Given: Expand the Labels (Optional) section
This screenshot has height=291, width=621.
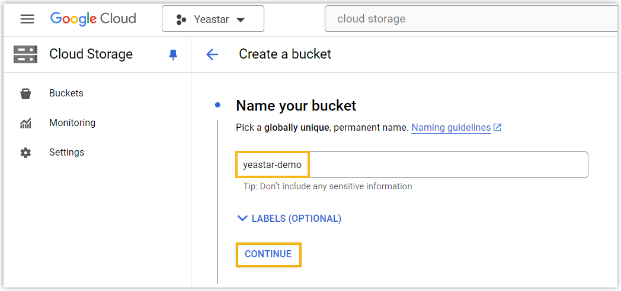Looking at the screenshot, I should pyautogui.click(x=289, y=218).
